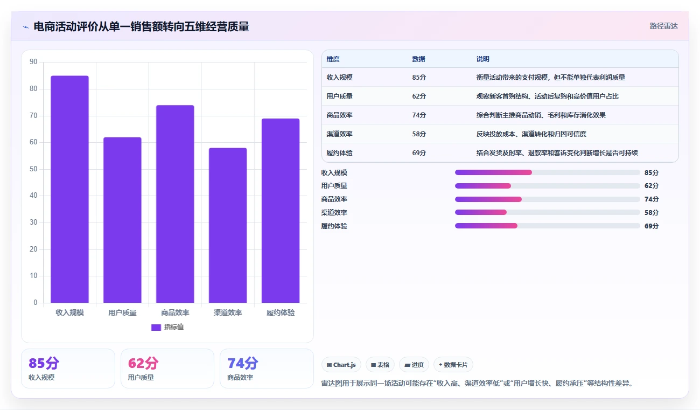700x410 pixels.
Task: Click the 85分 value beside the progress bar
Action: pos(652,172)
